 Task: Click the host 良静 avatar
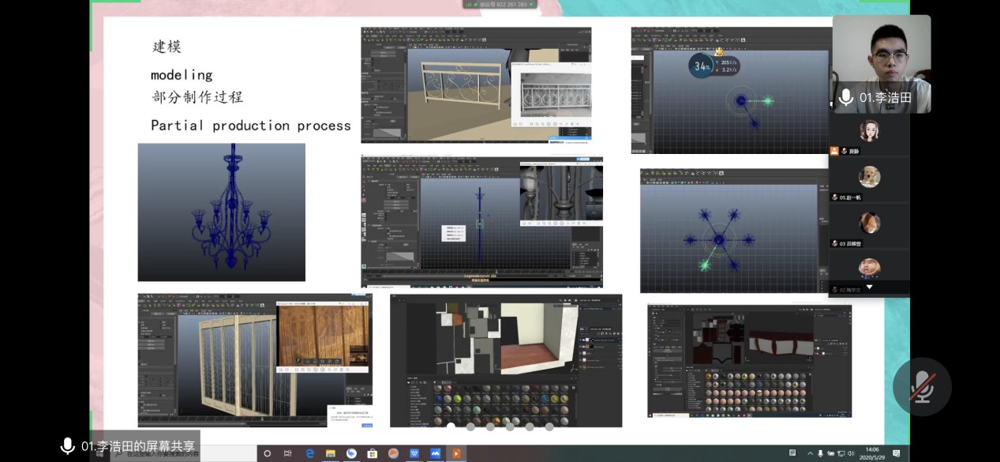click(869, 131)
